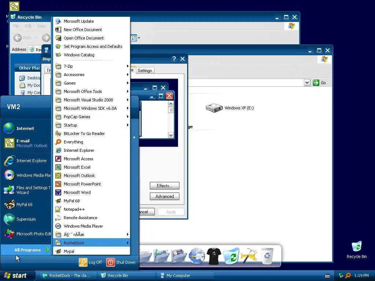Open E-mail Microsoft Outlook pinned item
Image resolution: width=375 pixels, height=281 pixels.
coord(26,143)
